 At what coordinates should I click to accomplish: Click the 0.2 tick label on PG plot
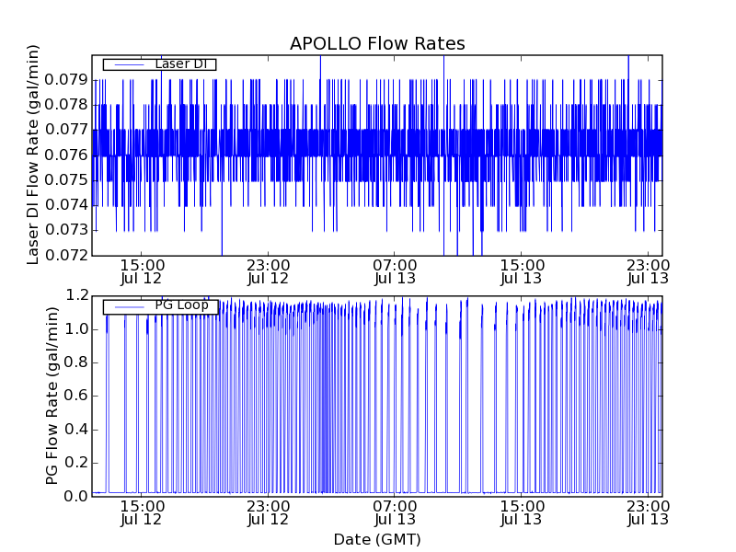[x=76, y=463]
